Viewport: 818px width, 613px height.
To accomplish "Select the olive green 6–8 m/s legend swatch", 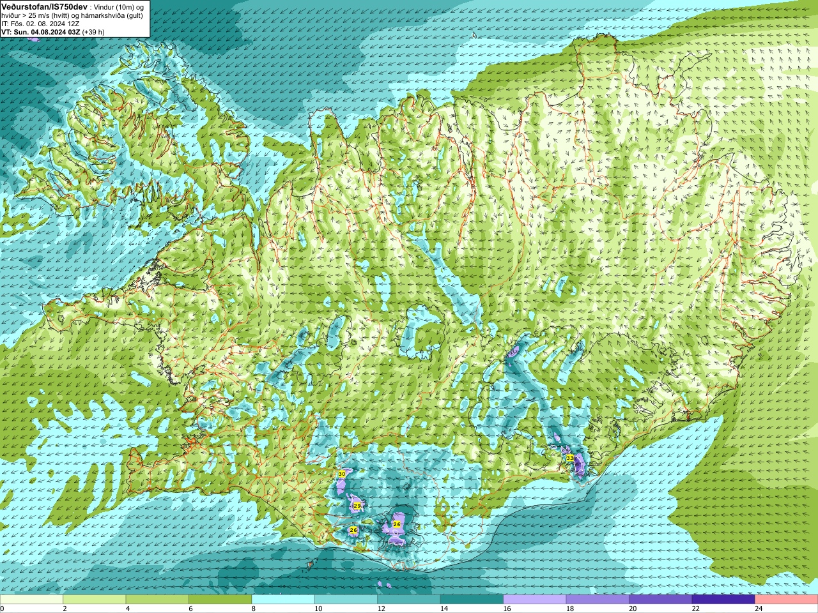I will tap(220, 600).
